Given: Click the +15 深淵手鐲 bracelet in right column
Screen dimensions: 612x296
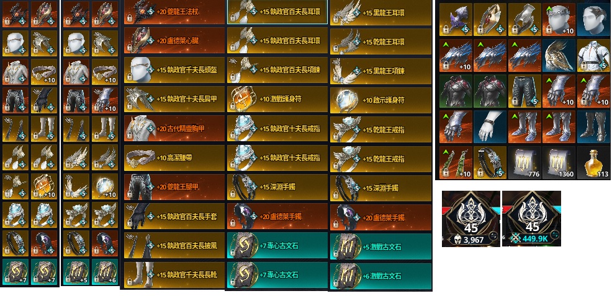Looking at the screenshot, I should 380,188.
